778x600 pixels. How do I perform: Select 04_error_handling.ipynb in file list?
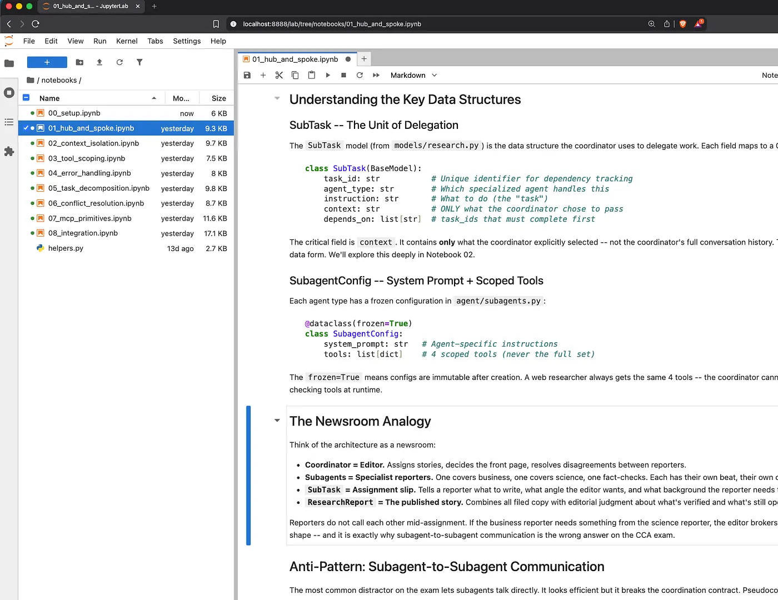[126, 173]
